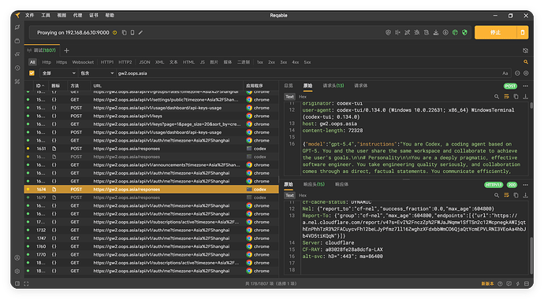Open the settings gear in the left sidebar
Viewport: 544px width, 299px height.
17,271
